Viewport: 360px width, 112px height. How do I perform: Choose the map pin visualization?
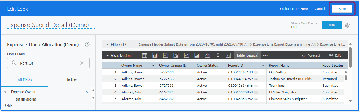[218, 55]
